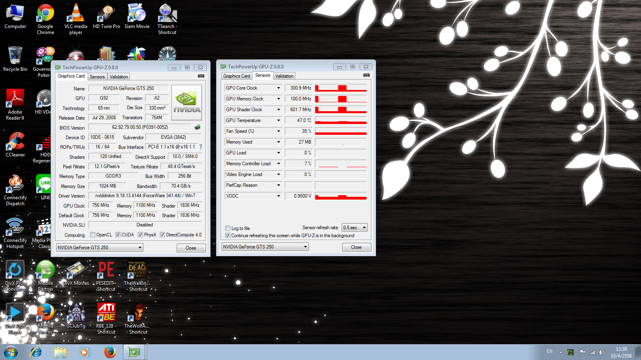Open the Recycle Bin
641x360 pixels.
point(15,59)
